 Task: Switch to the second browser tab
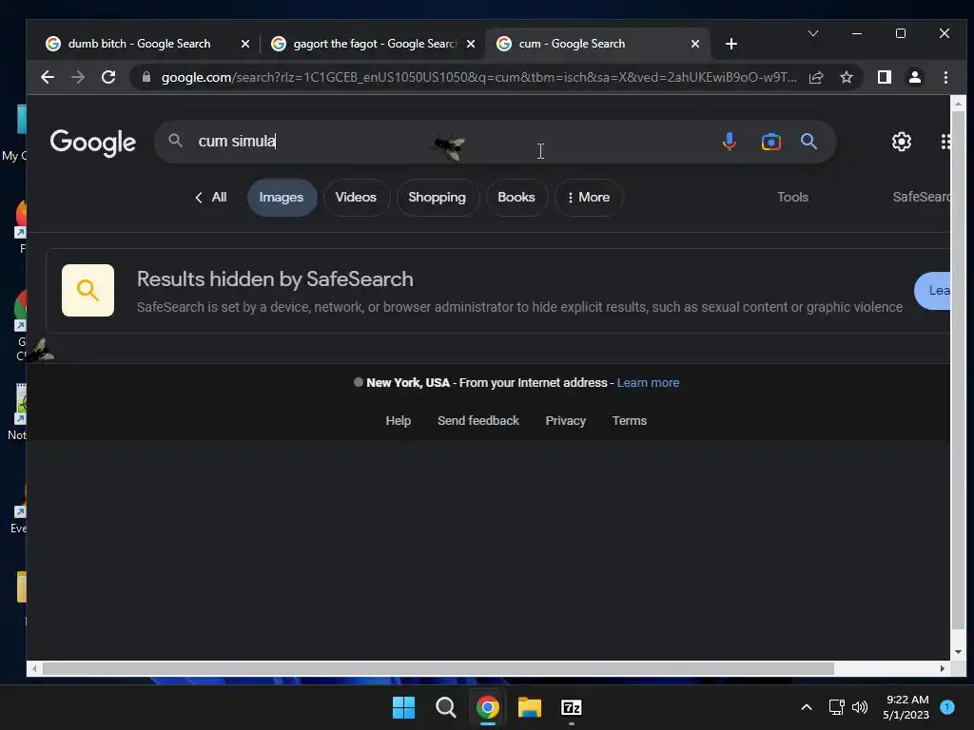coord(373,44)
